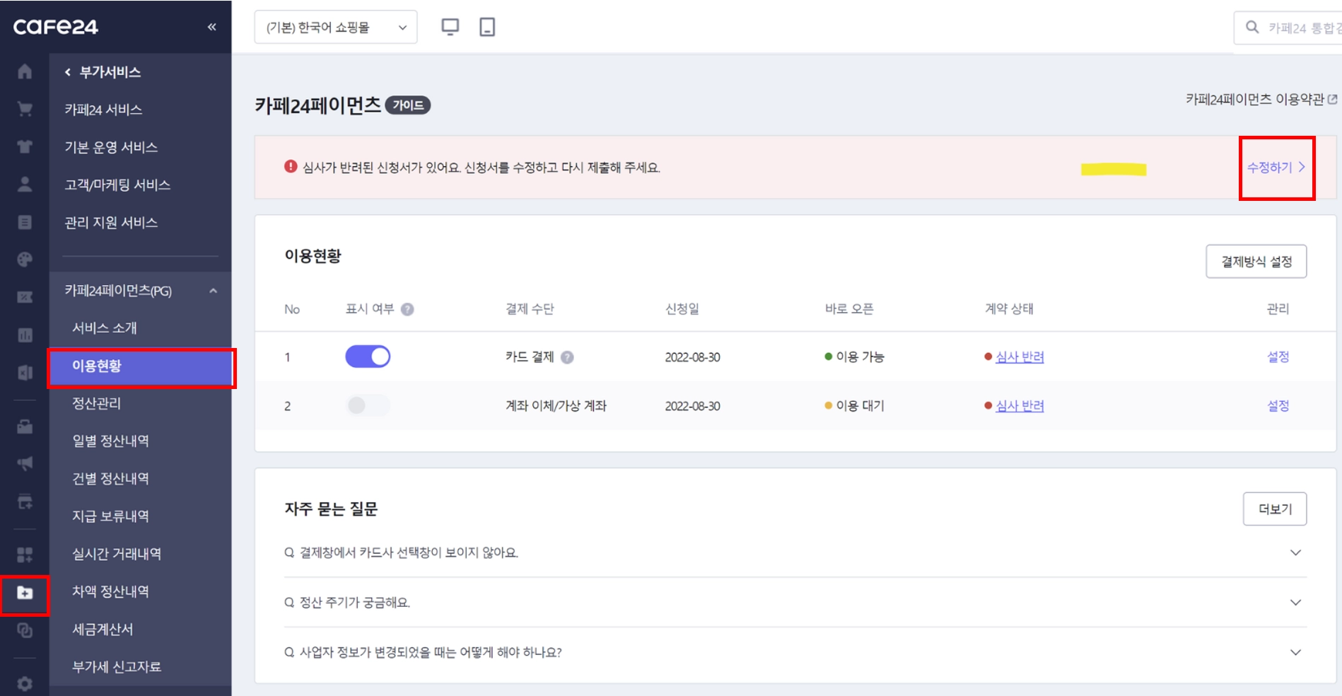
Task: Click the cafe24 logo
Action: 56,27
